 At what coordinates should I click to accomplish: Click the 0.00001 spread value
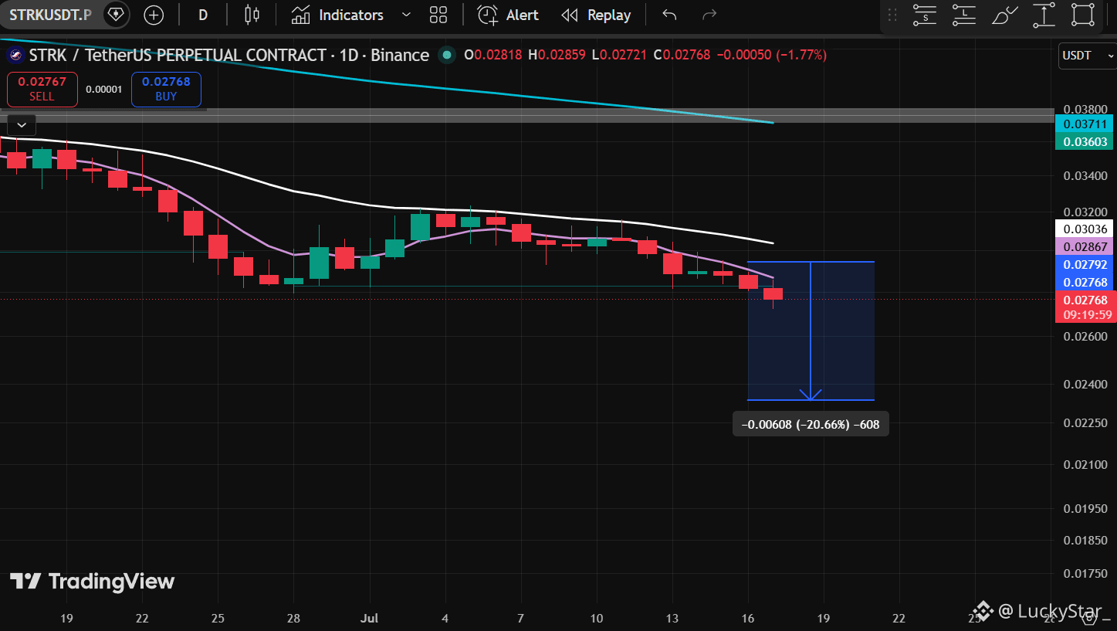tap(104, 90)
